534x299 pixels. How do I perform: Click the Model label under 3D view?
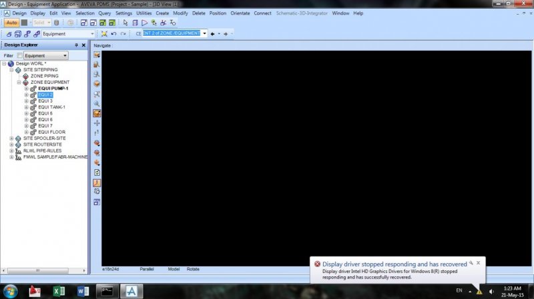click(x=174, y=269)
